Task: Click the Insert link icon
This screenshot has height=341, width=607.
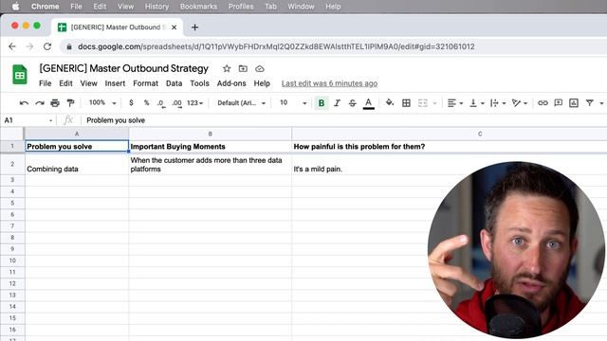Action: pyautogui.click(x=543, y=103)
